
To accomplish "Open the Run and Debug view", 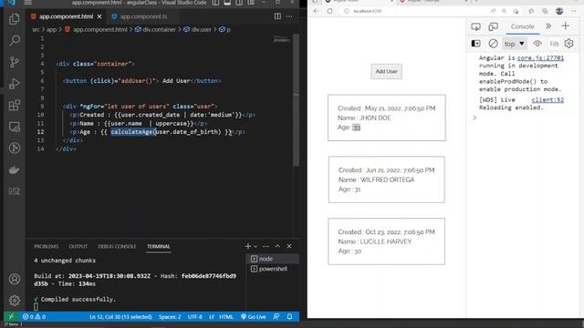I will (x=15, y=83).
